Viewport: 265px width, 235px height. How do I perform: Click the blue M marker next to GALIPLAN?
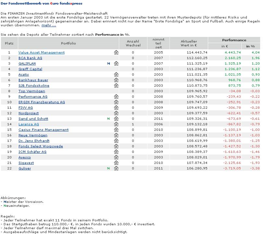coord(108,64)
